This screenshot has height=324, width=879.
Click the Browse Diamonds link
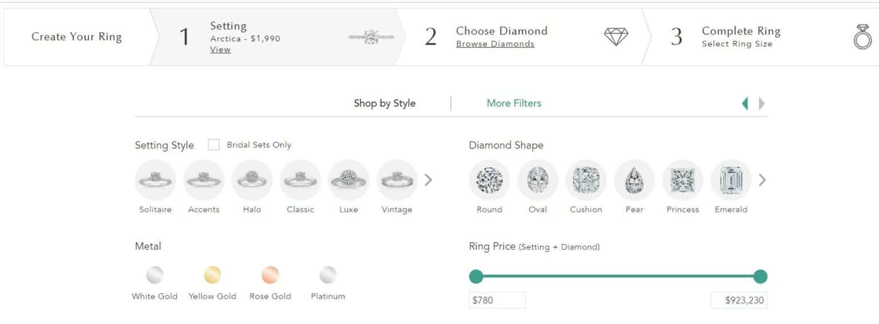[x=495, y=44]
